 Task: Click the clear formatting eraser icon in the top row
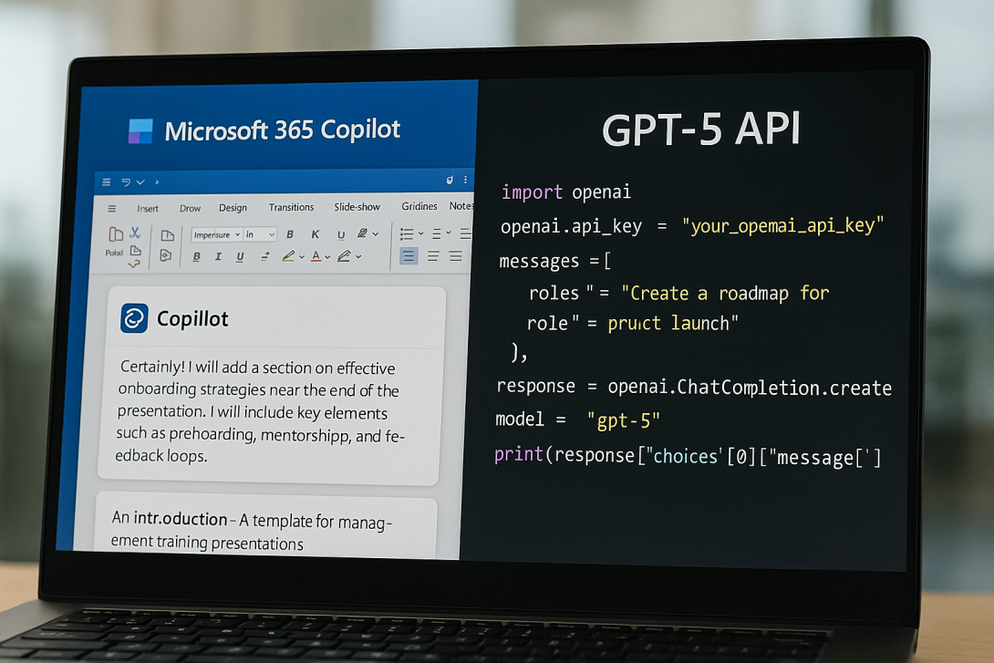pyautogui.click(x=362, y=233)
